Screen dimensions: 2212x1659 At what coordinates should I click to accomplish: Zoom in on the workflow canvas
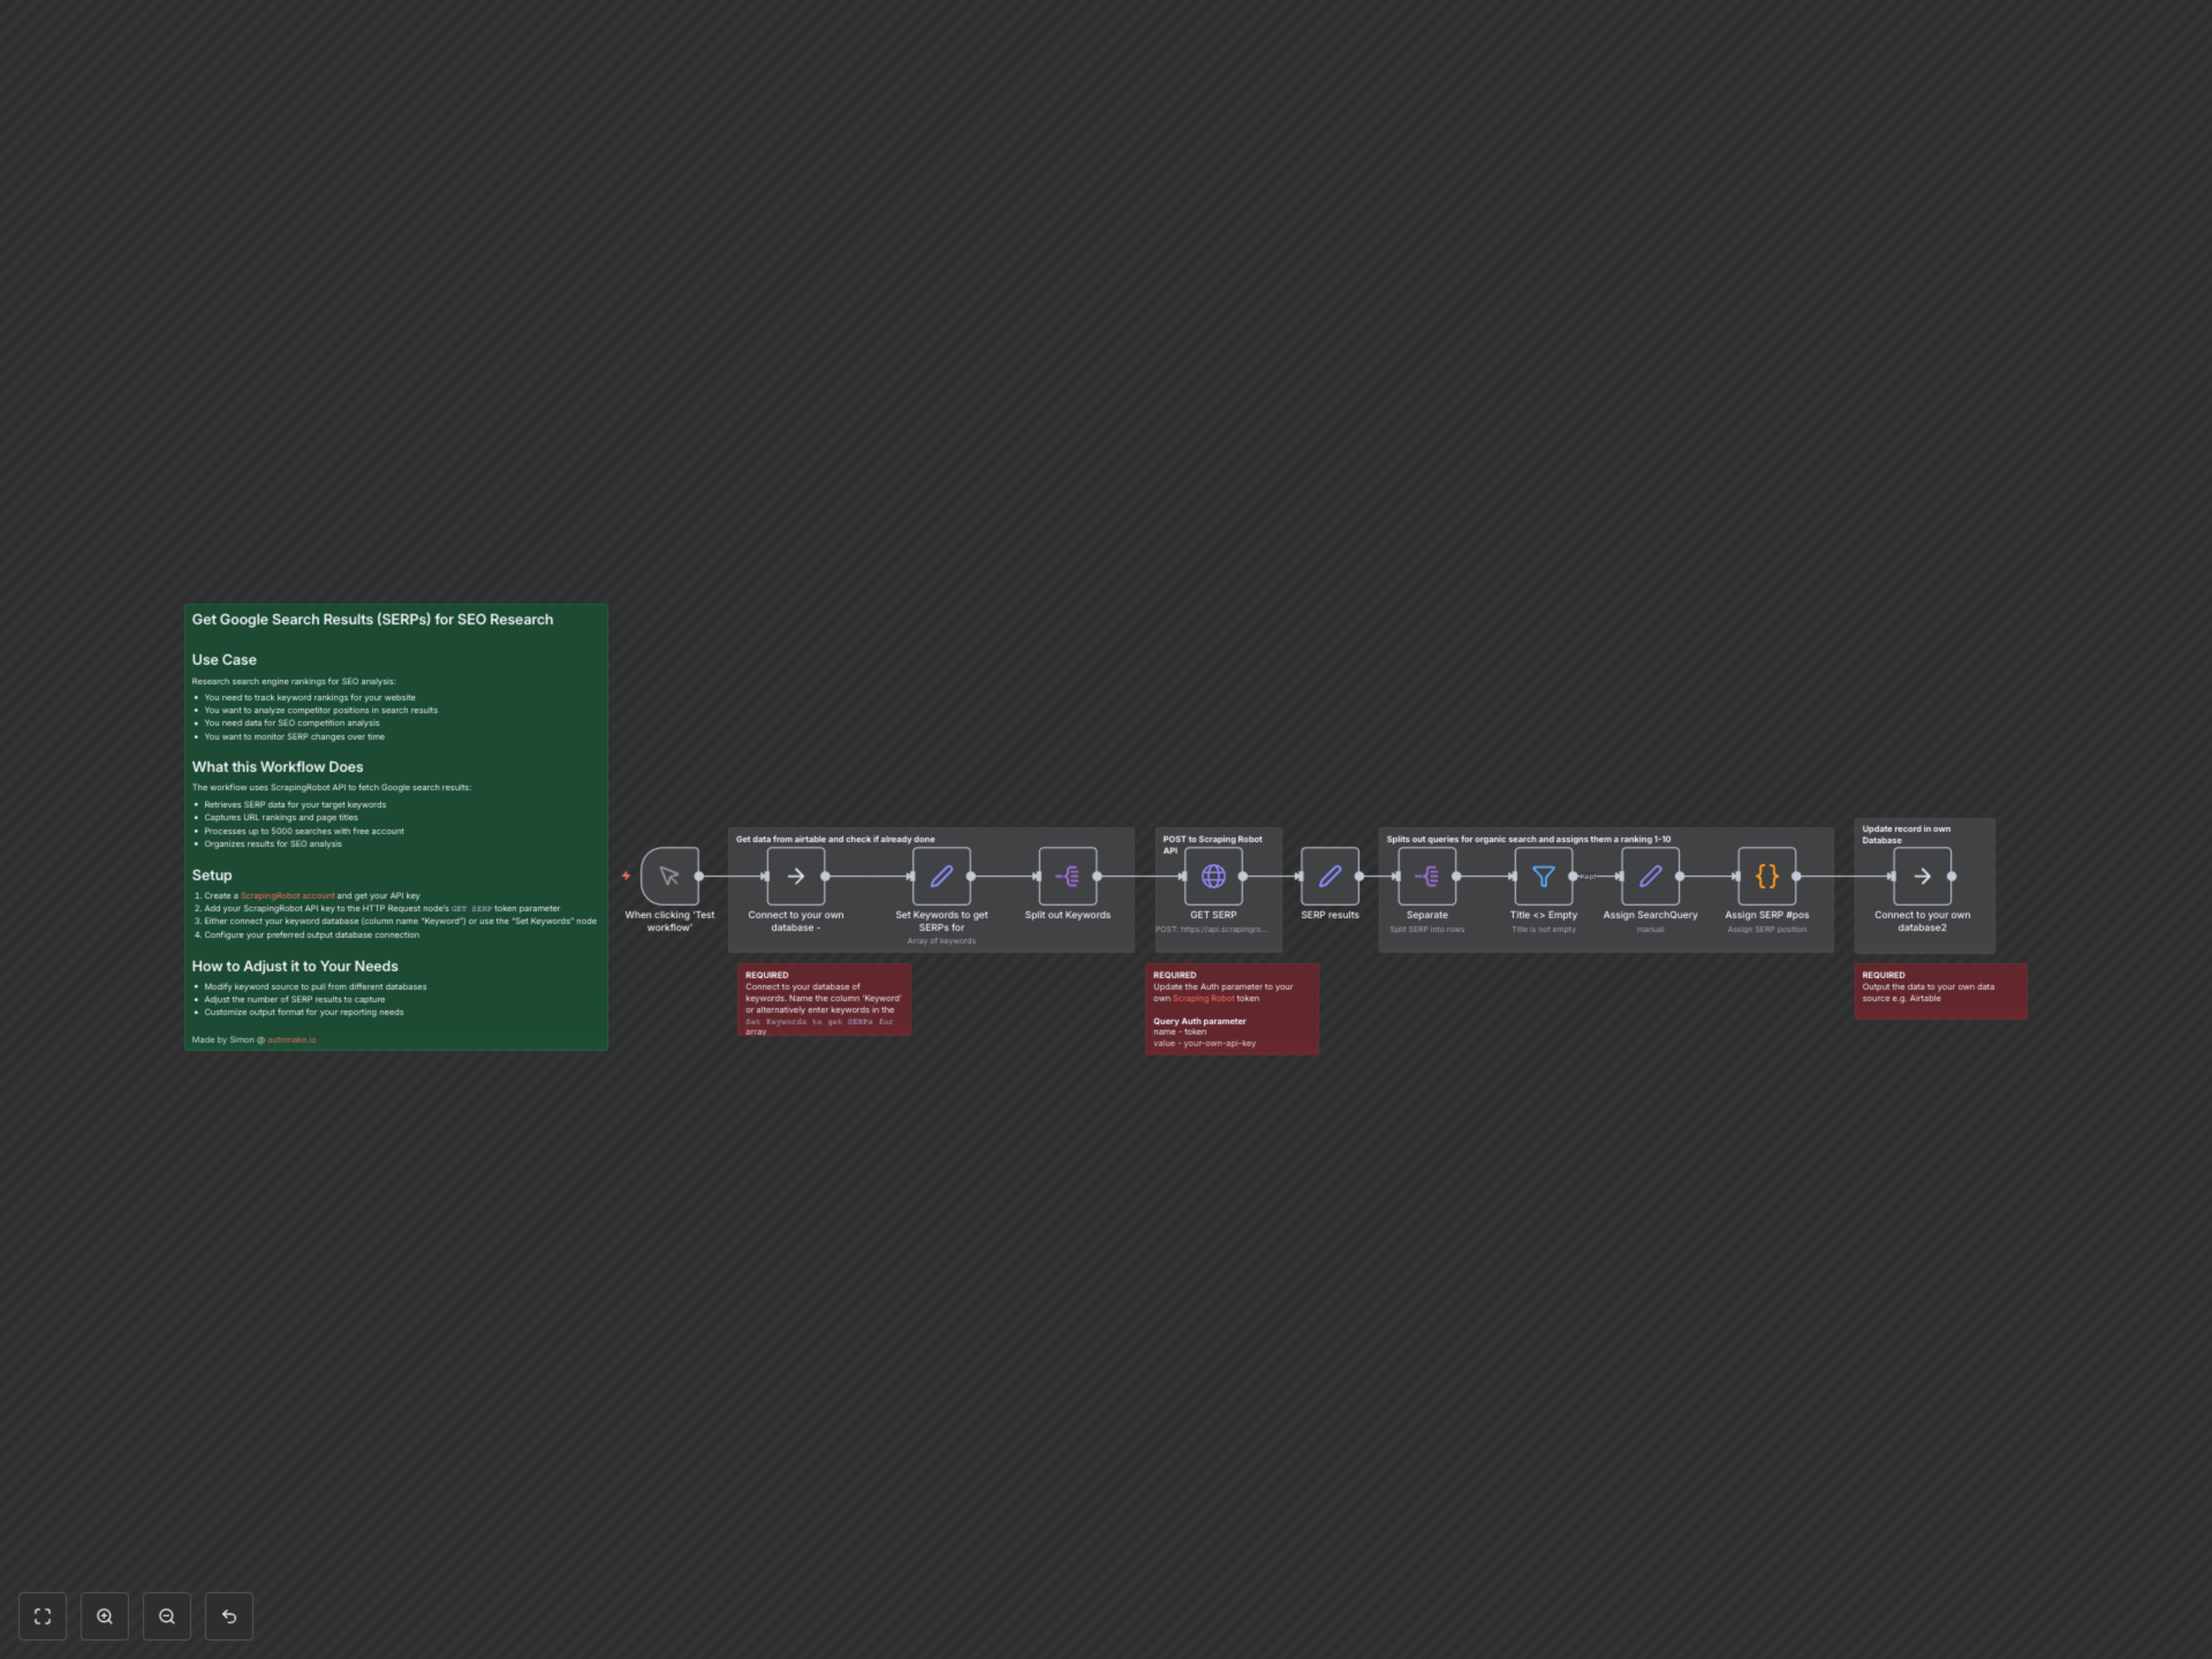point(105,1616)
